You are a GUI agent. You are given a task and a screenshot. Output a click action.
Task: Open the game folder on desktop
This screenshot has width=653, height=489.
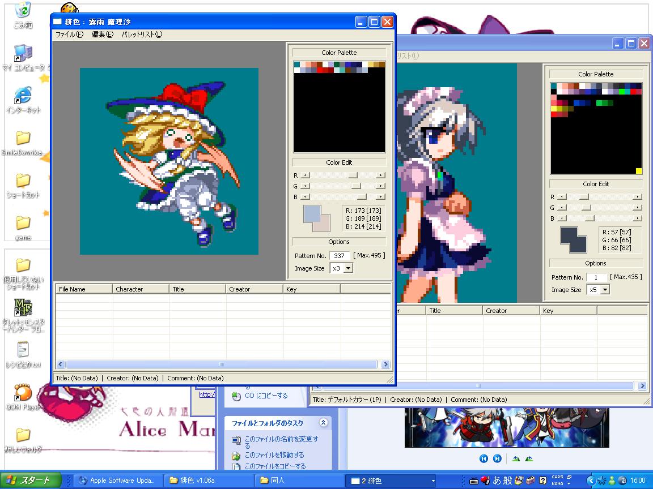[23, 228]
